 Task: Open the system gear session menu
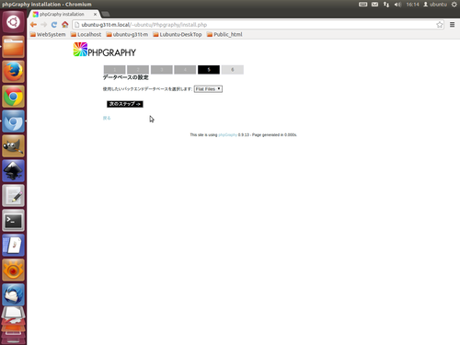point(454,5)
